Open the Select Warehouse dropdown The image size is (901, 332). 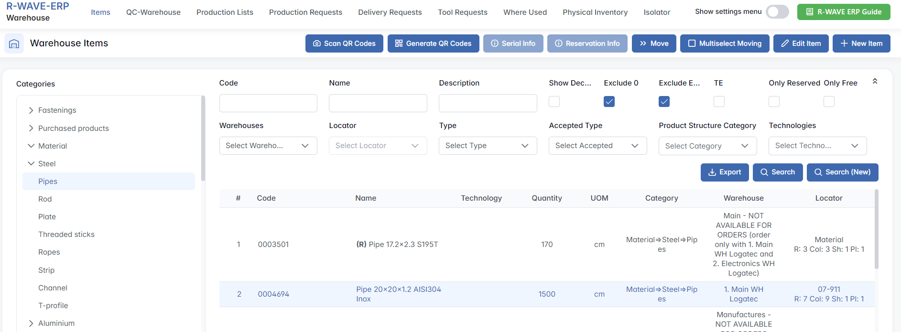point(268,146)
